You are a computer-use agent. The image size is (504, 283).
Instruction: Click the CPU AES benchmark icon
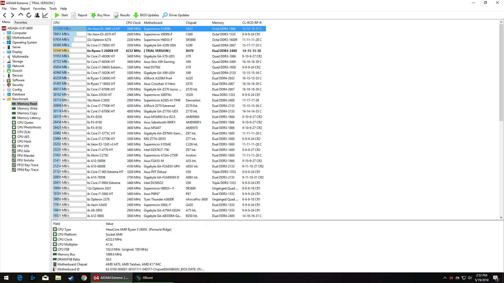(14, 137)
